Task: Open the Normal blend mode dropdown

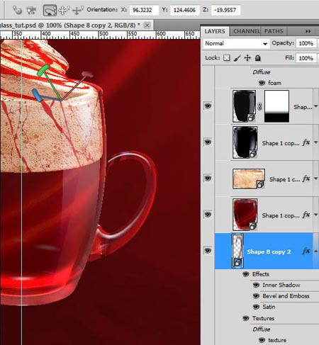Action: (x=236, y=43)
